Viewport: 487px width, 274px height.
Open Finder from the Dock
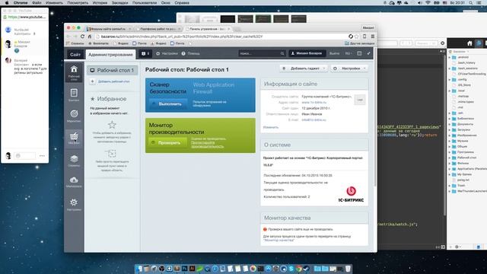pyautogui.click(x=138, y=269)
